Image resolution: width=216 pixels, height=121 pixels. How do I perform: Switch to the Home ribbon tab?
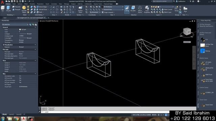tap(8, 4)
